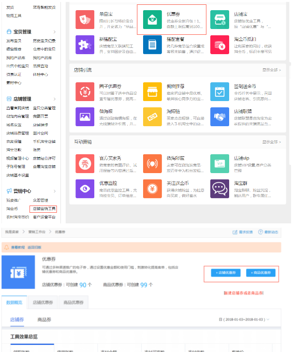Viewport: 292px width, 352px height.
Task: Show all tools in 互动营销 section
Action: (272, 142)
